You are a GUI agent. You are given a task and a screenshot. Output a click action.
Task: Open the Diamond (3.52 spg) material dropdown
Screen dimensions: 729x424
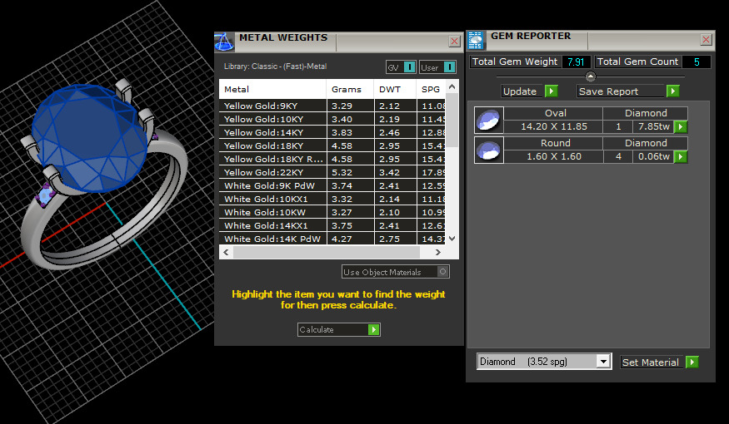[603, 362]
